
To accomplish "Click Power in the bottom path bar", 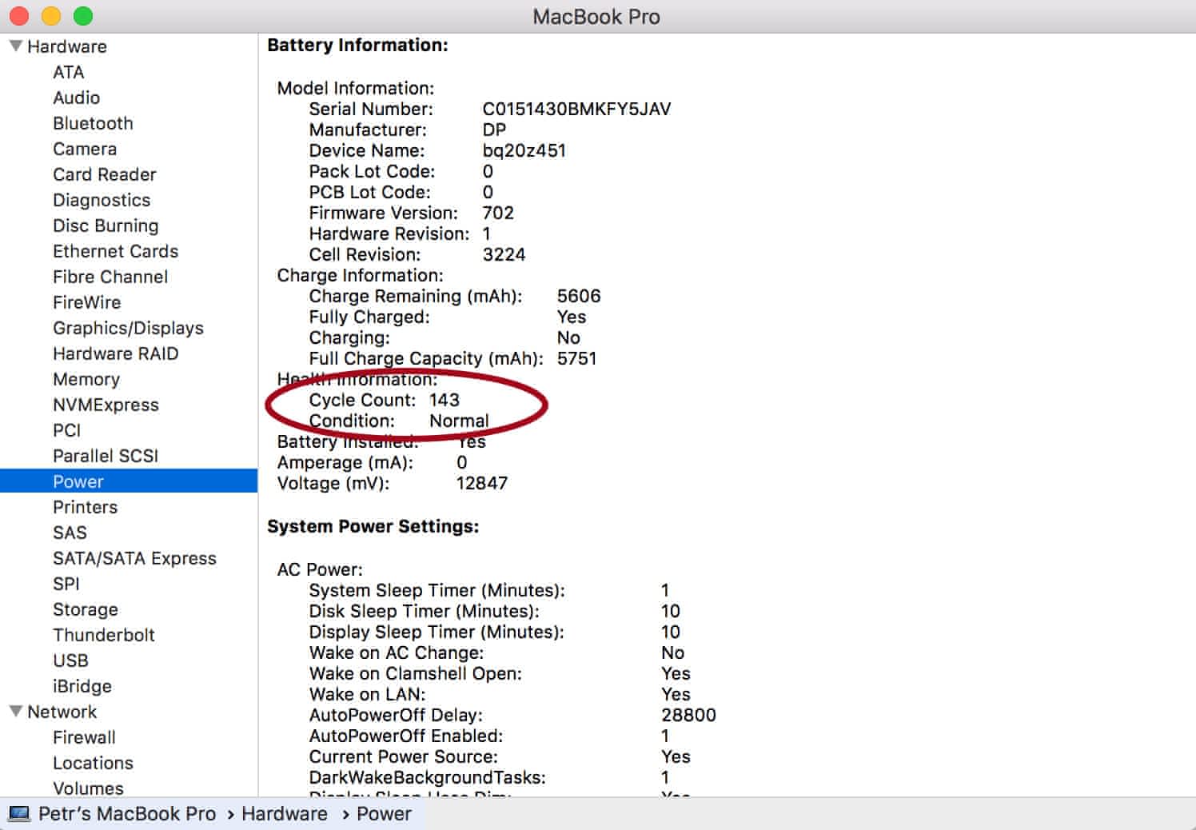I will point(384,814).
